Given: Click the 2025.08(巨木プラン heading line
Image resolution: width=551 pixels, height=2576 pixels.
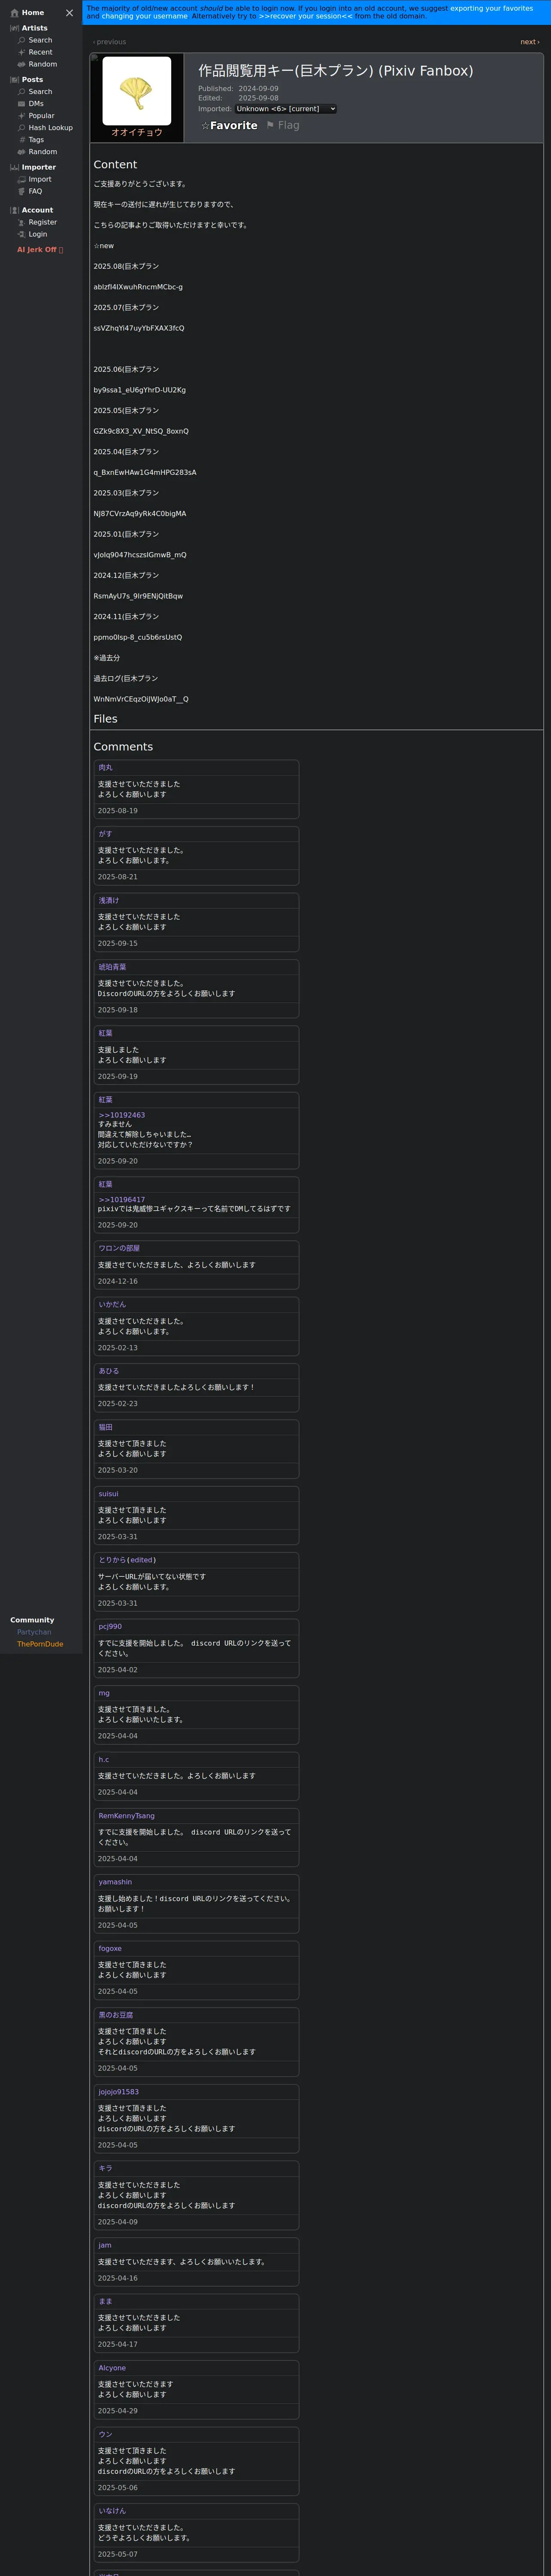Looking at the screenshot, I should point(126,266).
